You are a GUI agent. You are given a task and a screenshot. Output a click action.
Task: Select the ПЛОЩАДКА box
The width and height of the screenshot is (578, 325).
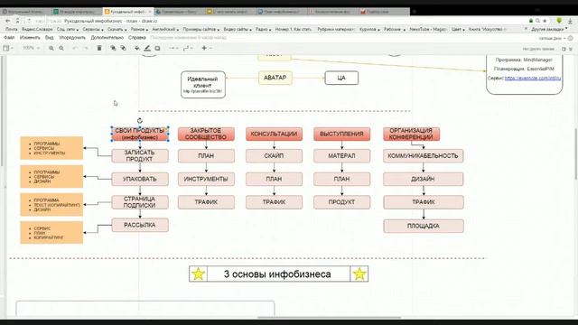[x=424, y=226]
